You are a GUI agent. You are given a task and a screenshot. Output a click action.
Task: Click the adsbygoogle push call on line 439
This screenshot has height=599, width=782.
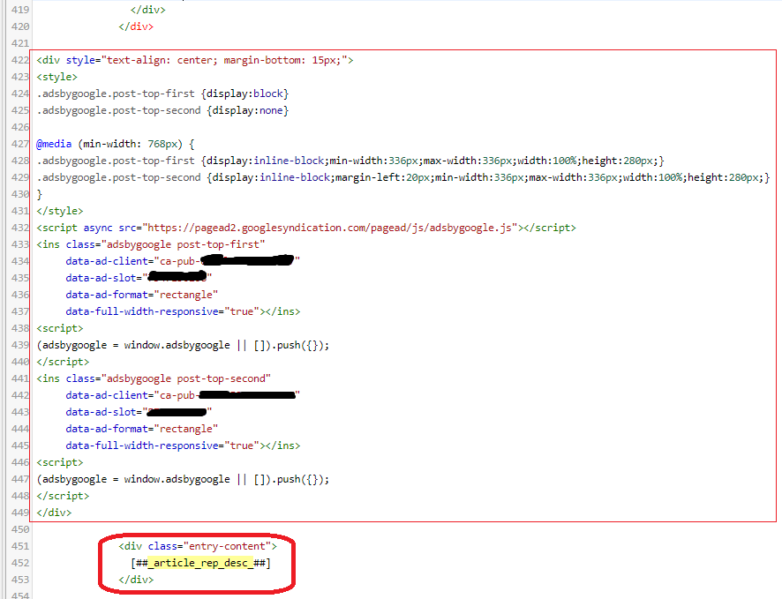click(183, 345)
